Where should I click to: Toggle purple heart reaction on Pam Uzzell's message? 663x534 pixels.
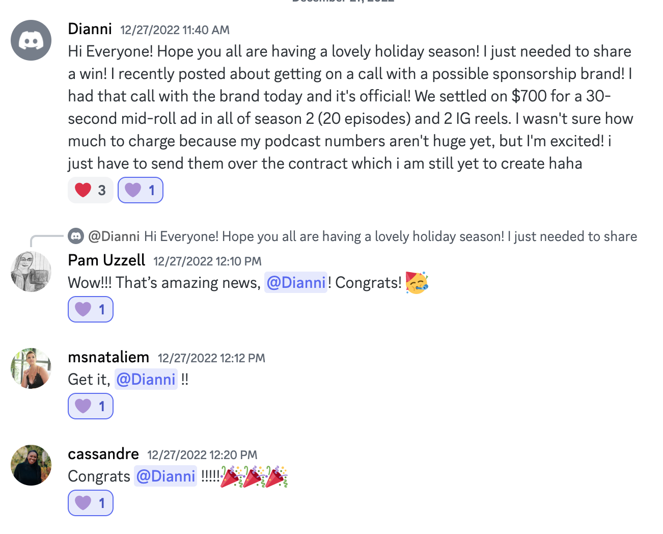(x=91, y=309)
